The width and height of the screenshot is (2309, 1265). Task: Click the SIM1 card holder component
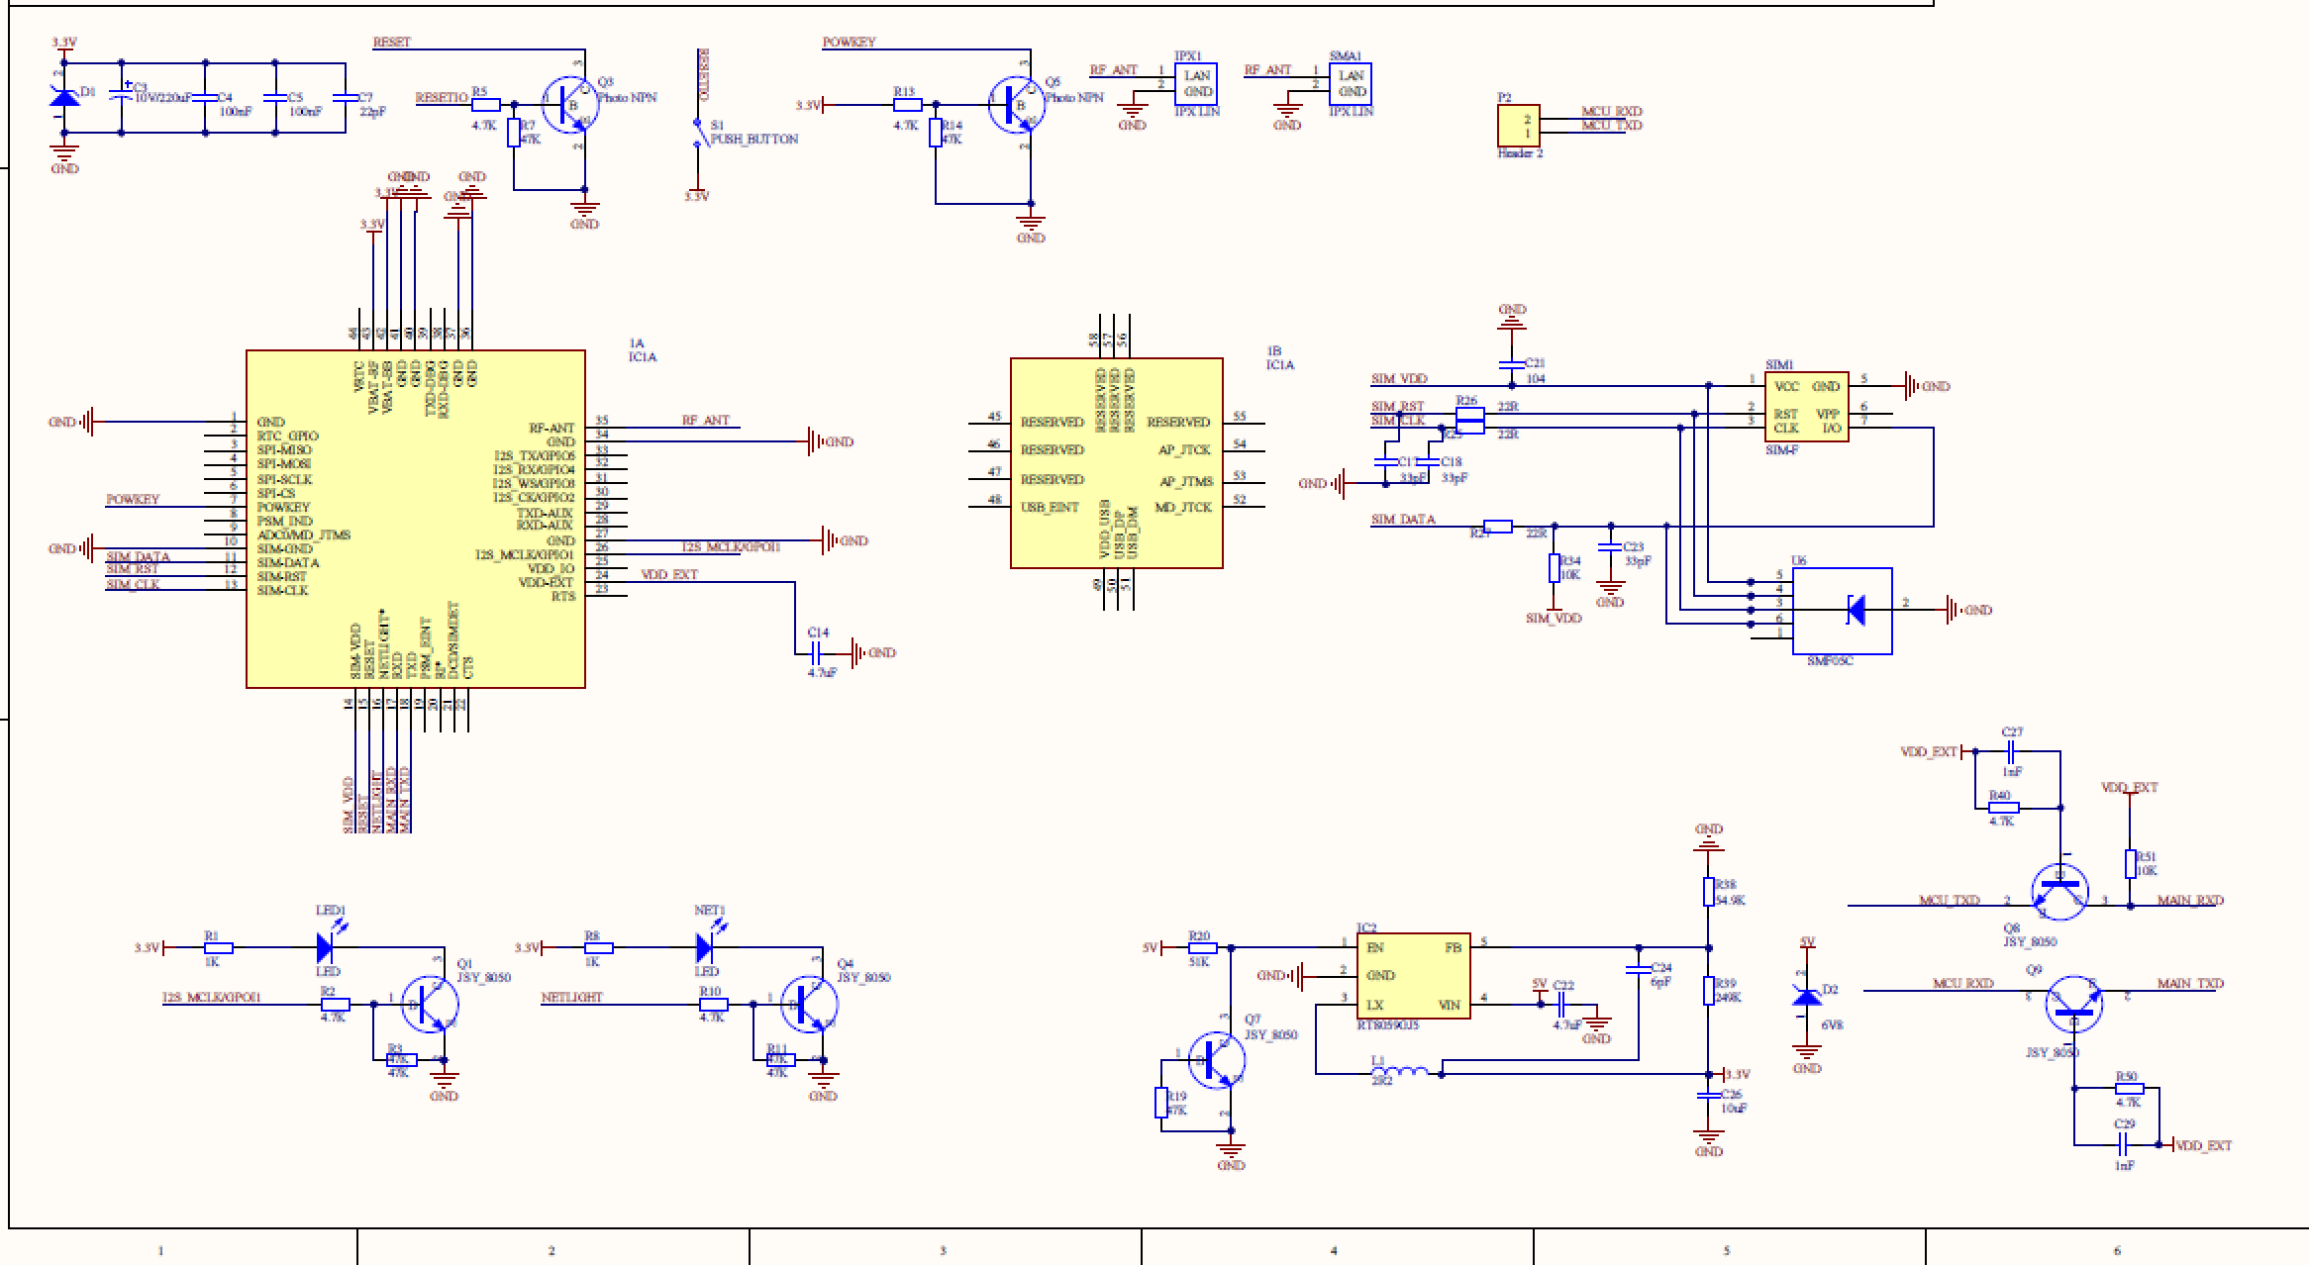(x=1806, y=407)
